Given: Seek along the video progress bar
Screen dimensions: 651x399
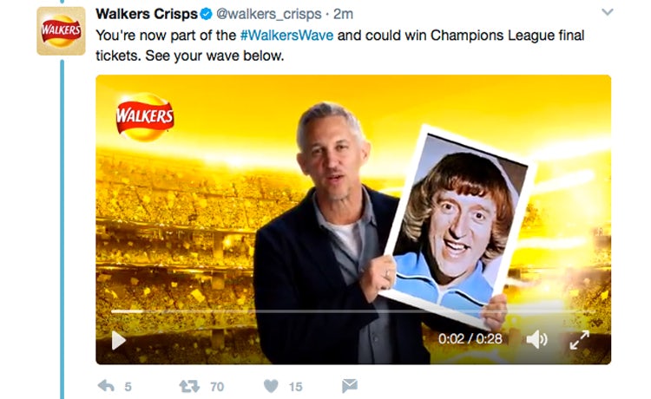Looking at the screenshot, I should tap(353, 311).
